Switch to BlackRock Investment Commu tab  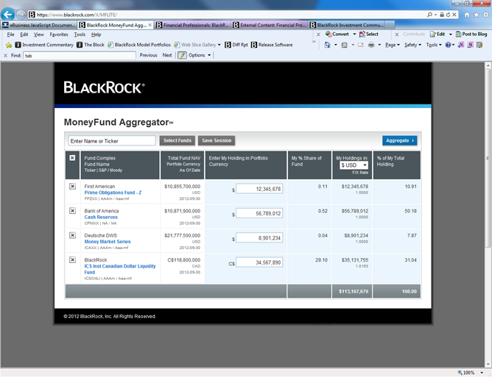347,25
